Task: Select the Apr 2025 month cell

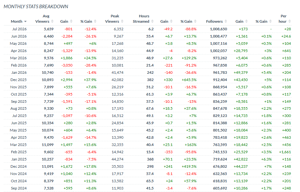Action: pos(19,137)
